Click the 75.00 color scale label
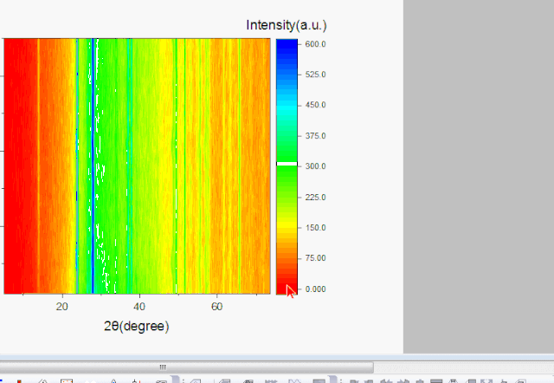554x383 pixels. point(316,257)
